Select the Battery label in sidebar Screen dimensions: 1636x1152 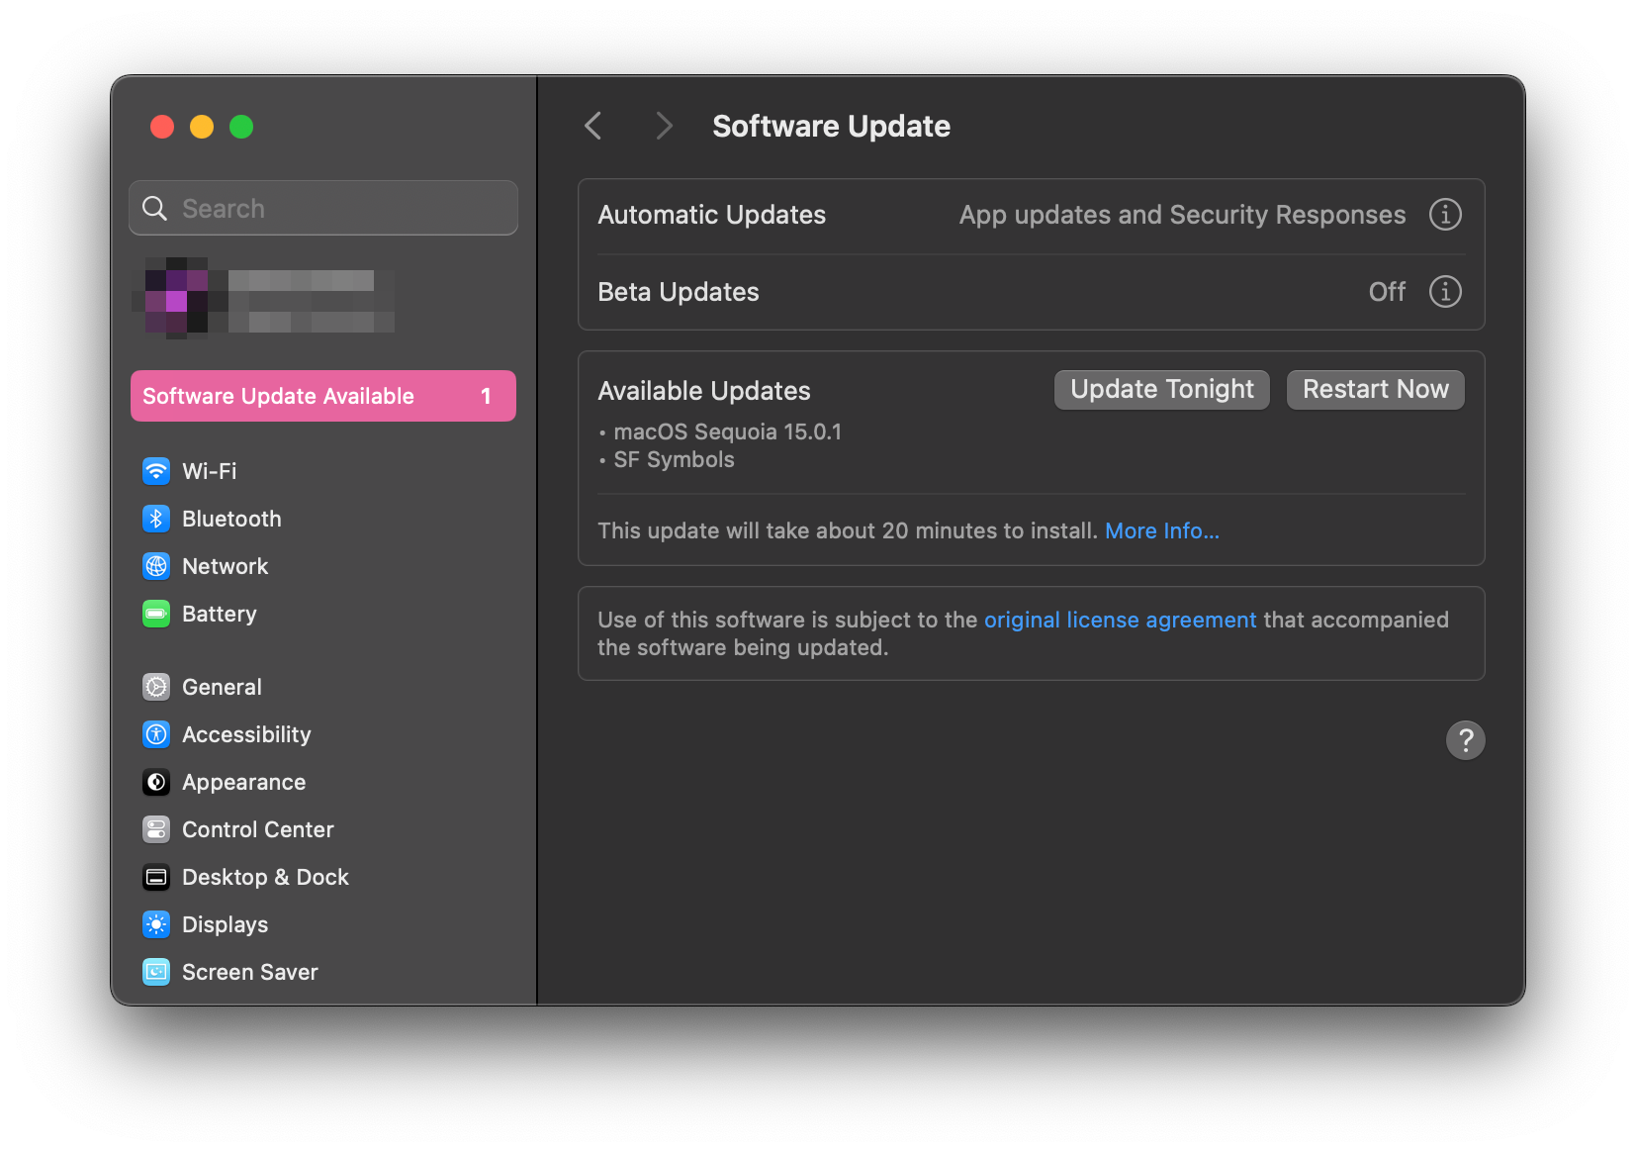pos(220,614)
